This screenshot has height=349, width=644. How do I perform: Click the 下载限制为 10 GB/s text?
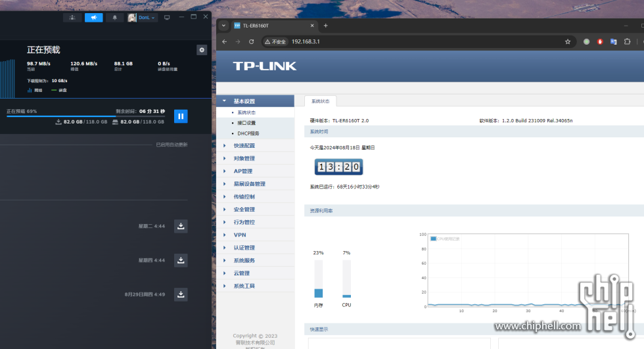(x=47, y=81)
